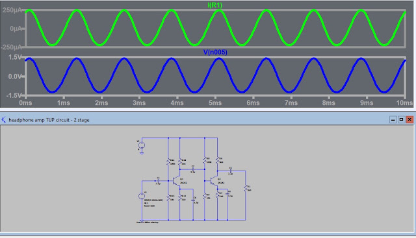Screen dimensions: 416x238
Task: Maximize the headphone amp schematic window
Action: 401,120
